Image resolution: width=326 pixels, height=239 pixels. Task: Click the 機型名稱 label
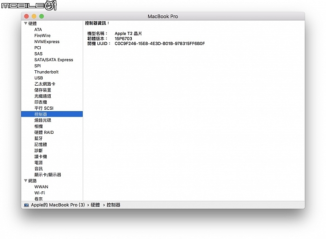pyautogui.click(x=97, y=33)
